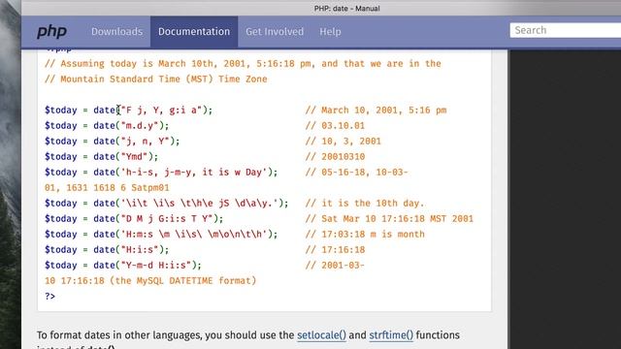Open the Help menu item
The image size is (621, 349).
click(x=330, y=32)
